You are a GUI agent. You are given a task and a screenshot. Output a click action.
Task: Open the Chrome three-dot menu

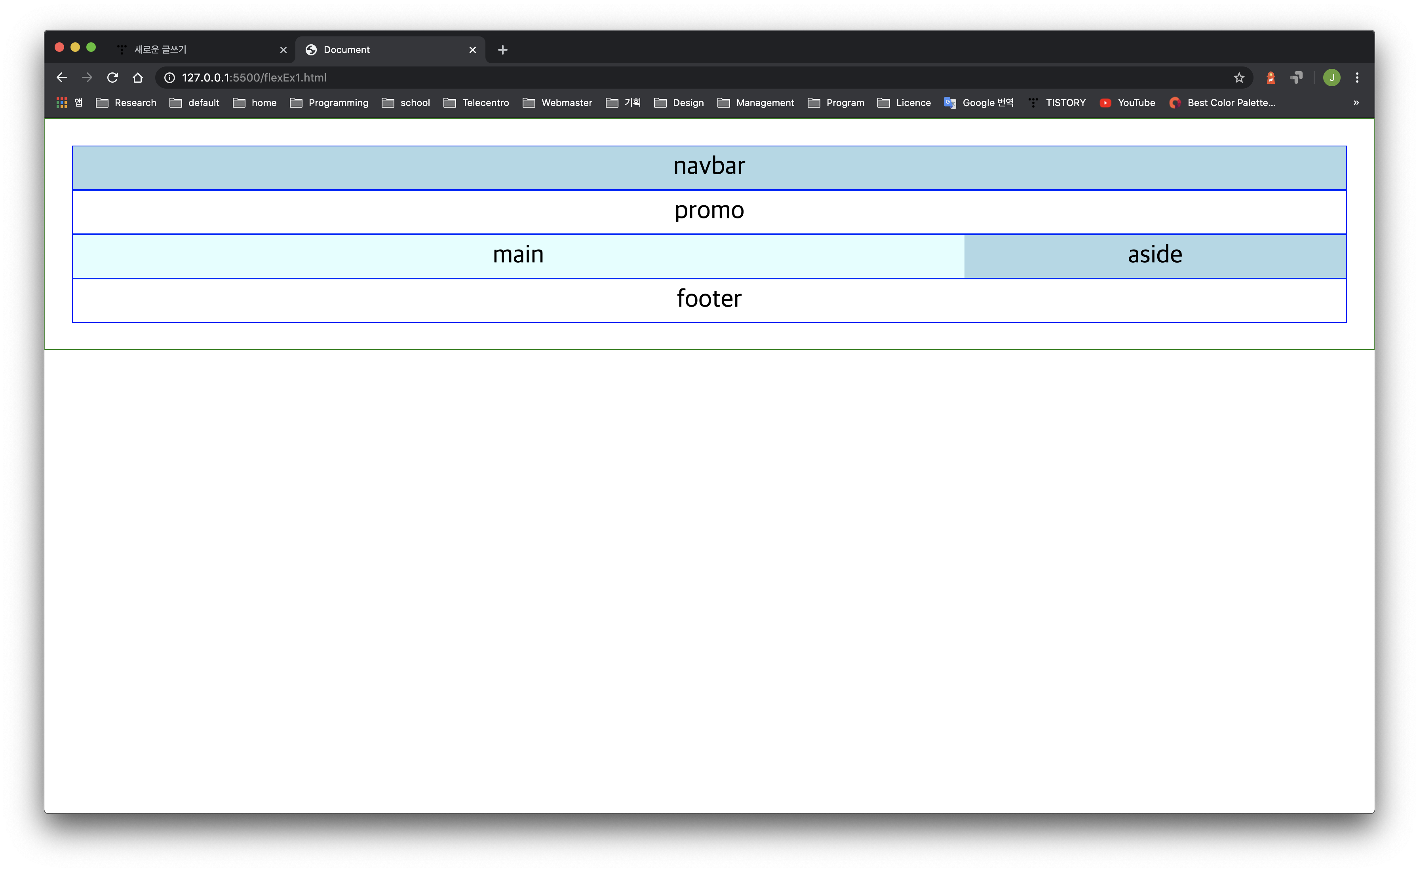1357,77
